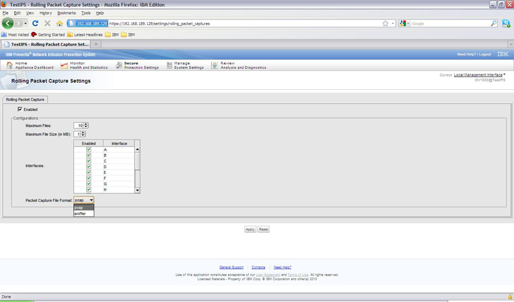Reload the page with the Refresh icon
Image resolution: width=514 pixels, height=302 pixels.
point(35,23)
